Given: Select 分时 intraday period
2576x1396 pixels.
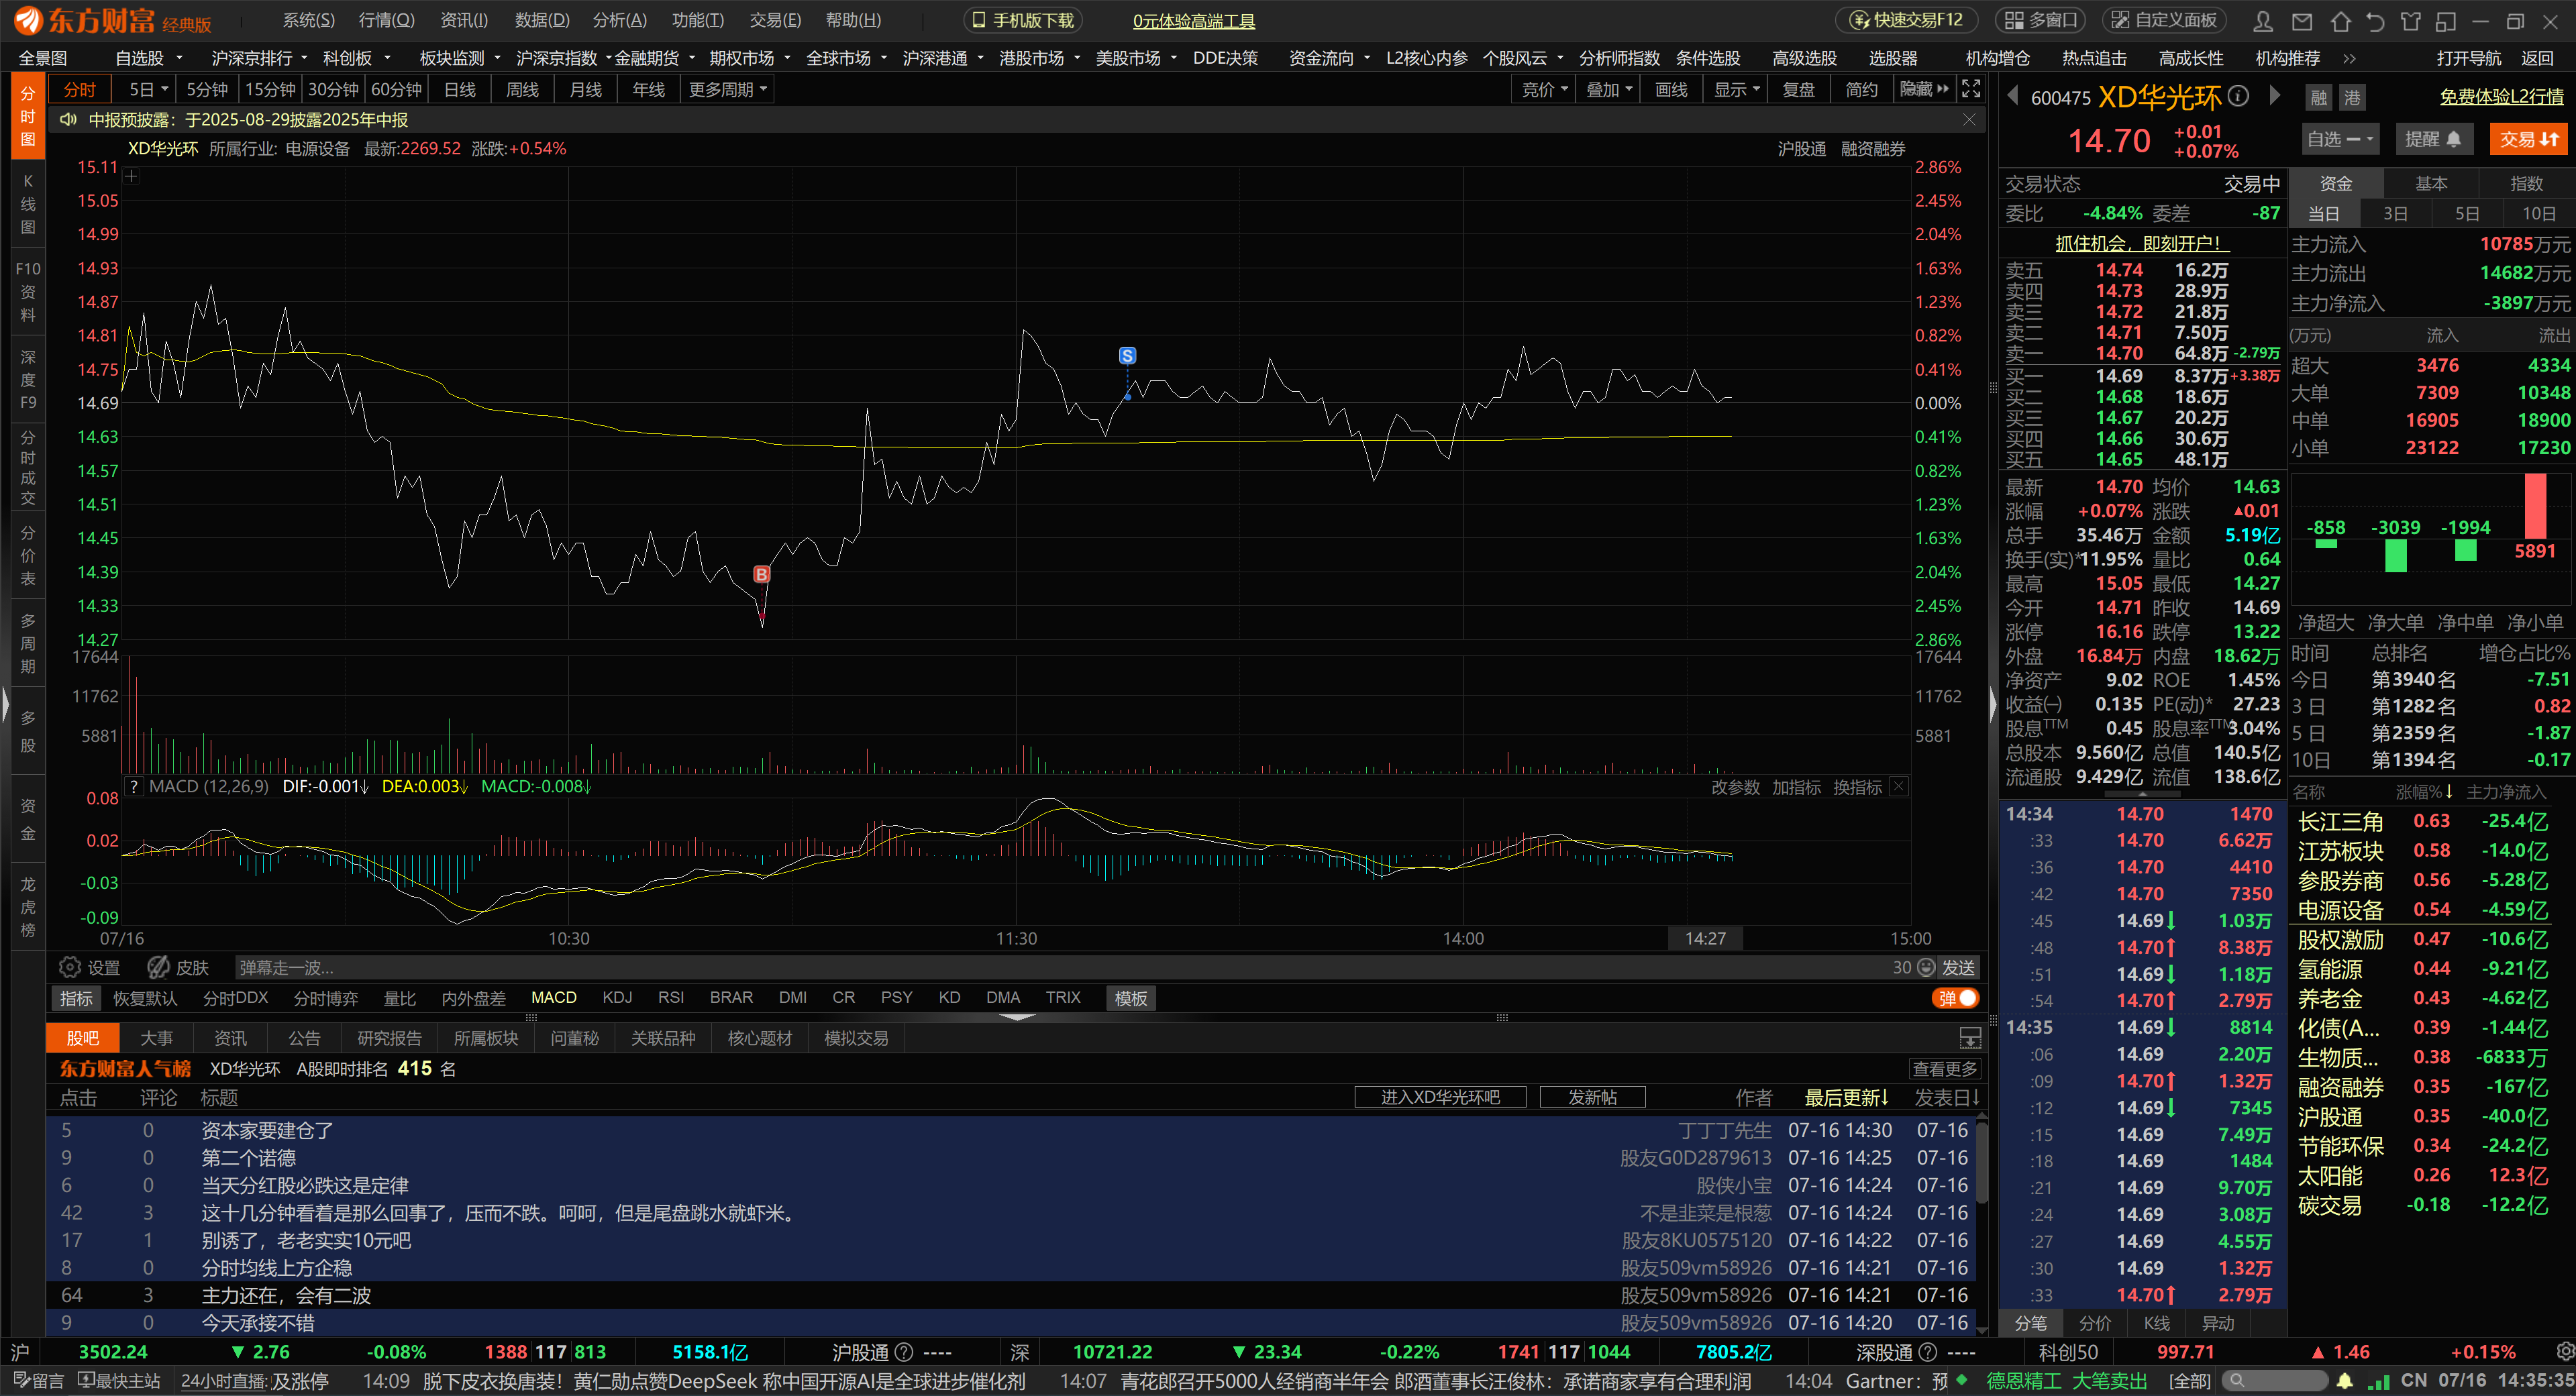Looking at the screenshot, I should pyautogui.click(x=79, y=90).
